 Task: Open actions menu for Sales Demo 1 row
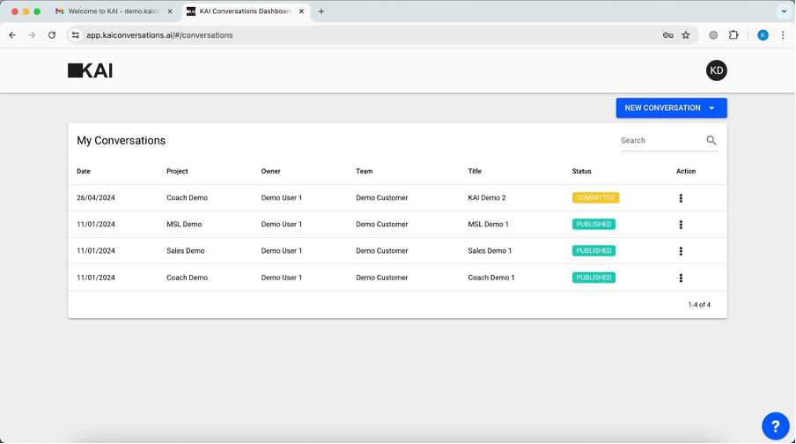pos(681,251)
